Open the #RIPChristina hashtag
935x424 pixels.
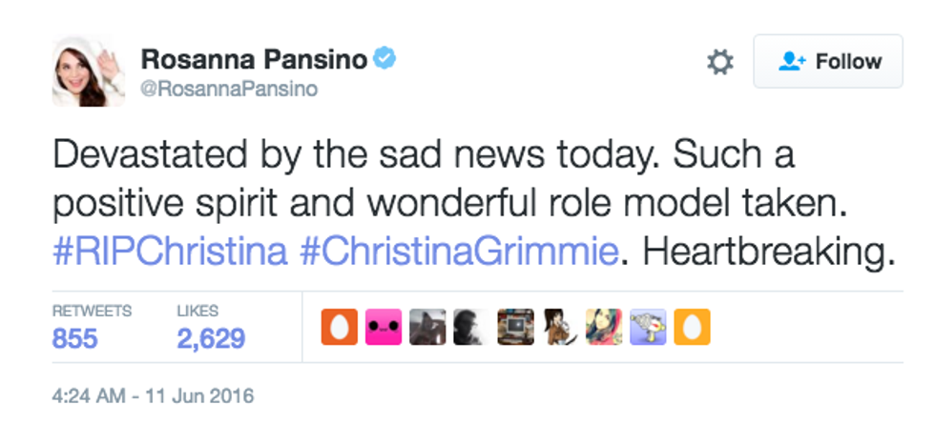[170, 252]
